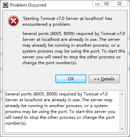Image resolution: width=130 pixels, height=137 pixels.
Task: Click the details pane vertical scrollbar track
Action: coord(122,112)
